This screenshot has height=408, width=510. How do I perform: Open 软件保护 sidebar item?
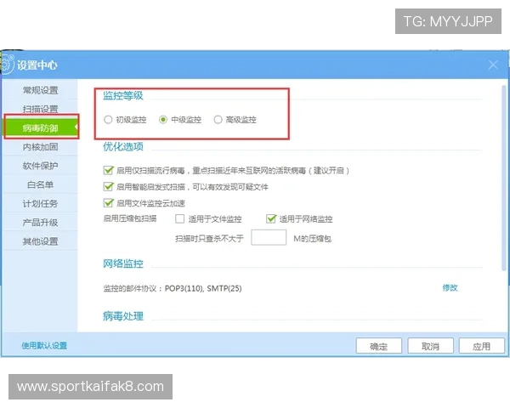coord(40,166)
